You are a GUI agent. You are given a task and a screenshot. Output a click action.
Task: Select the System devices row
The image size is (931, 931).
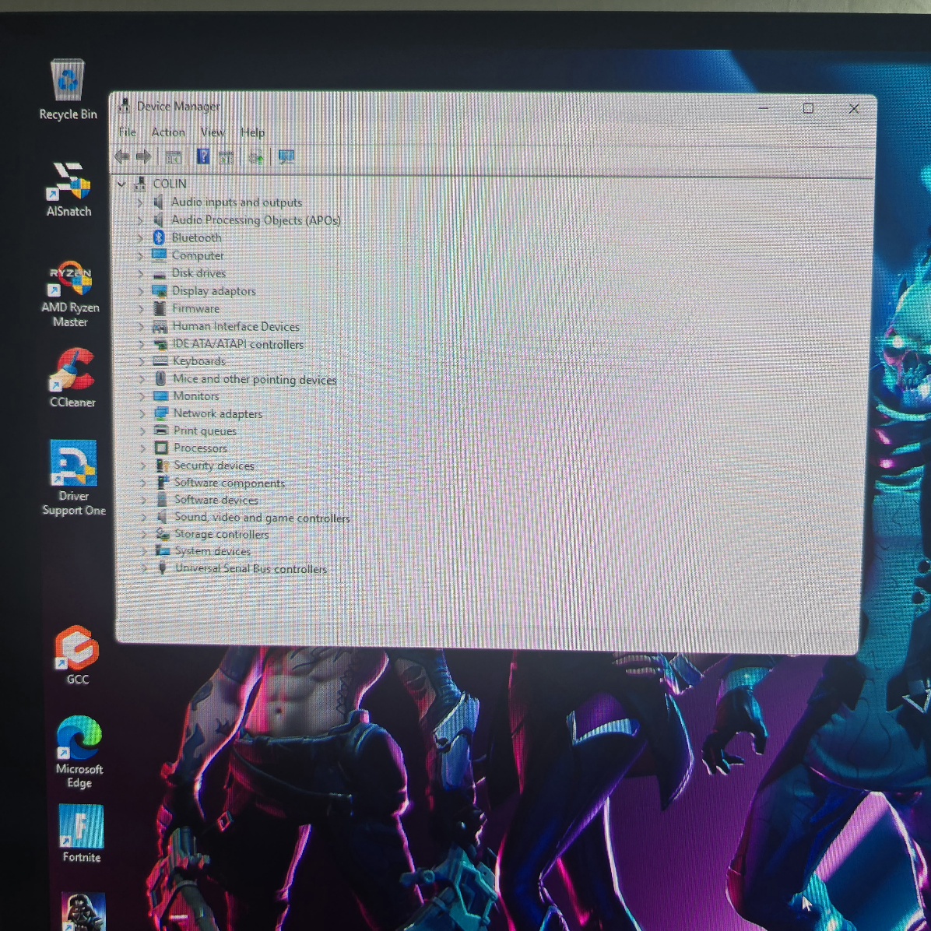pos(213,551)
